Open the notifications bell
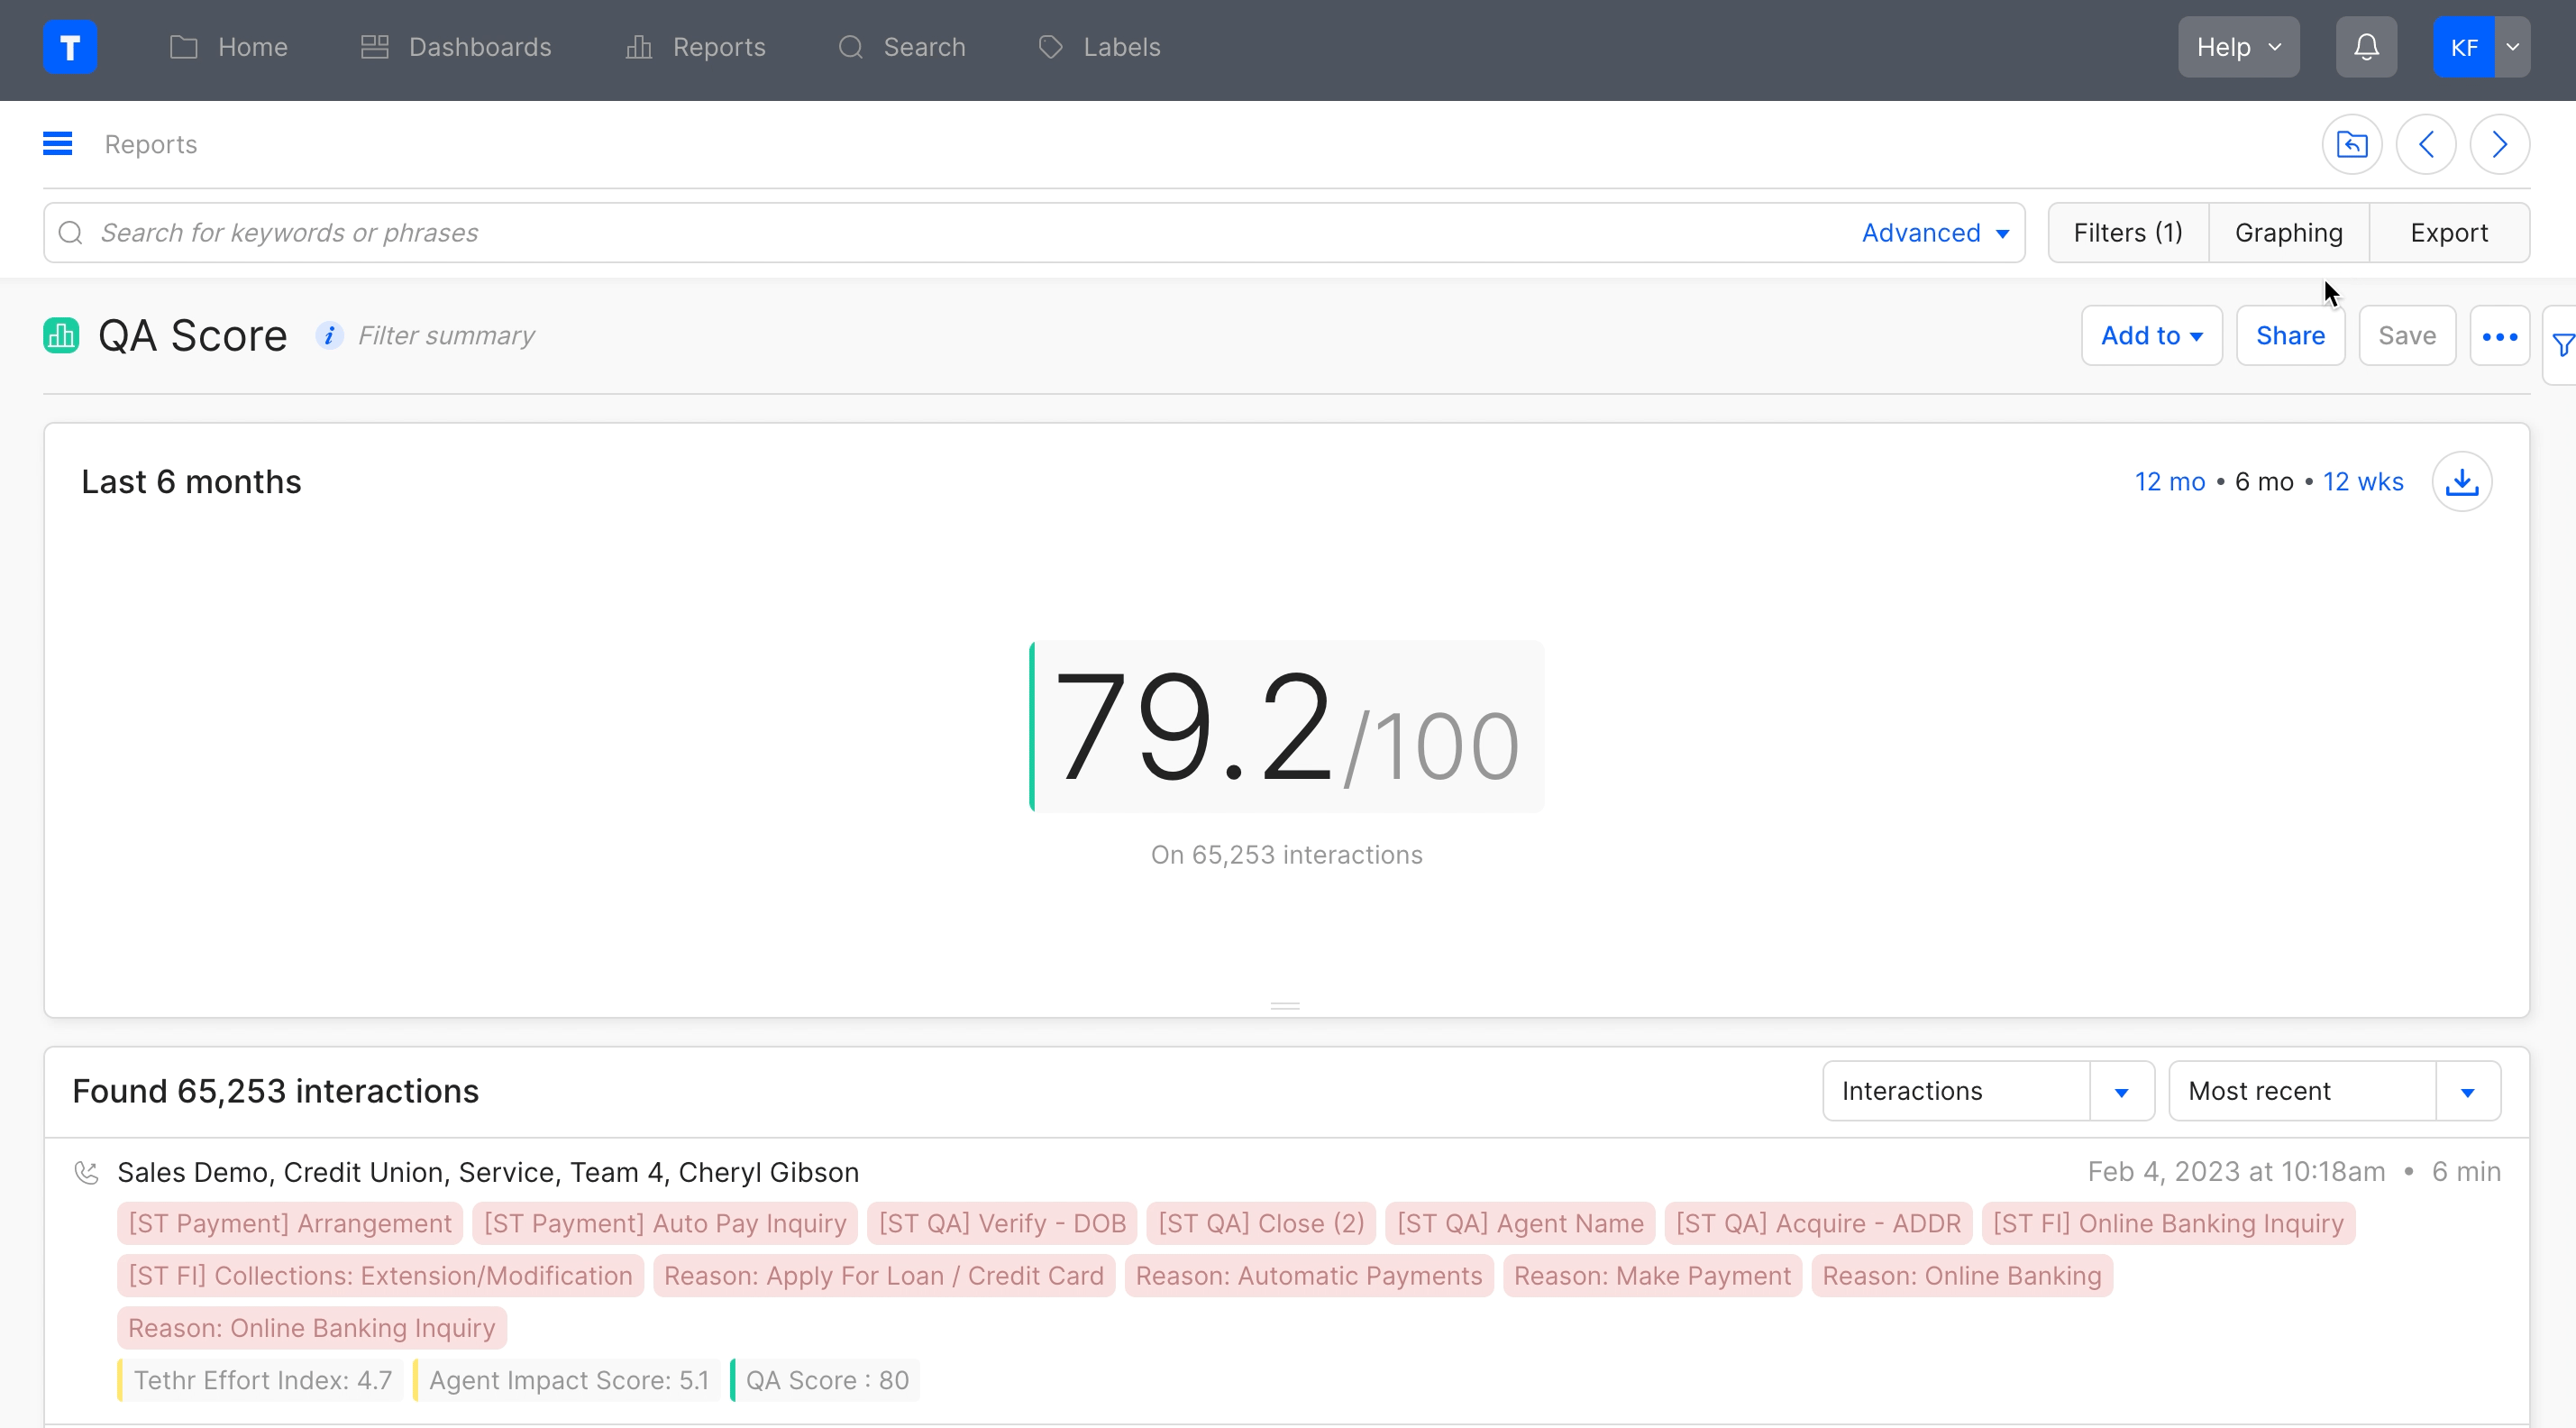 (2365, 47)
